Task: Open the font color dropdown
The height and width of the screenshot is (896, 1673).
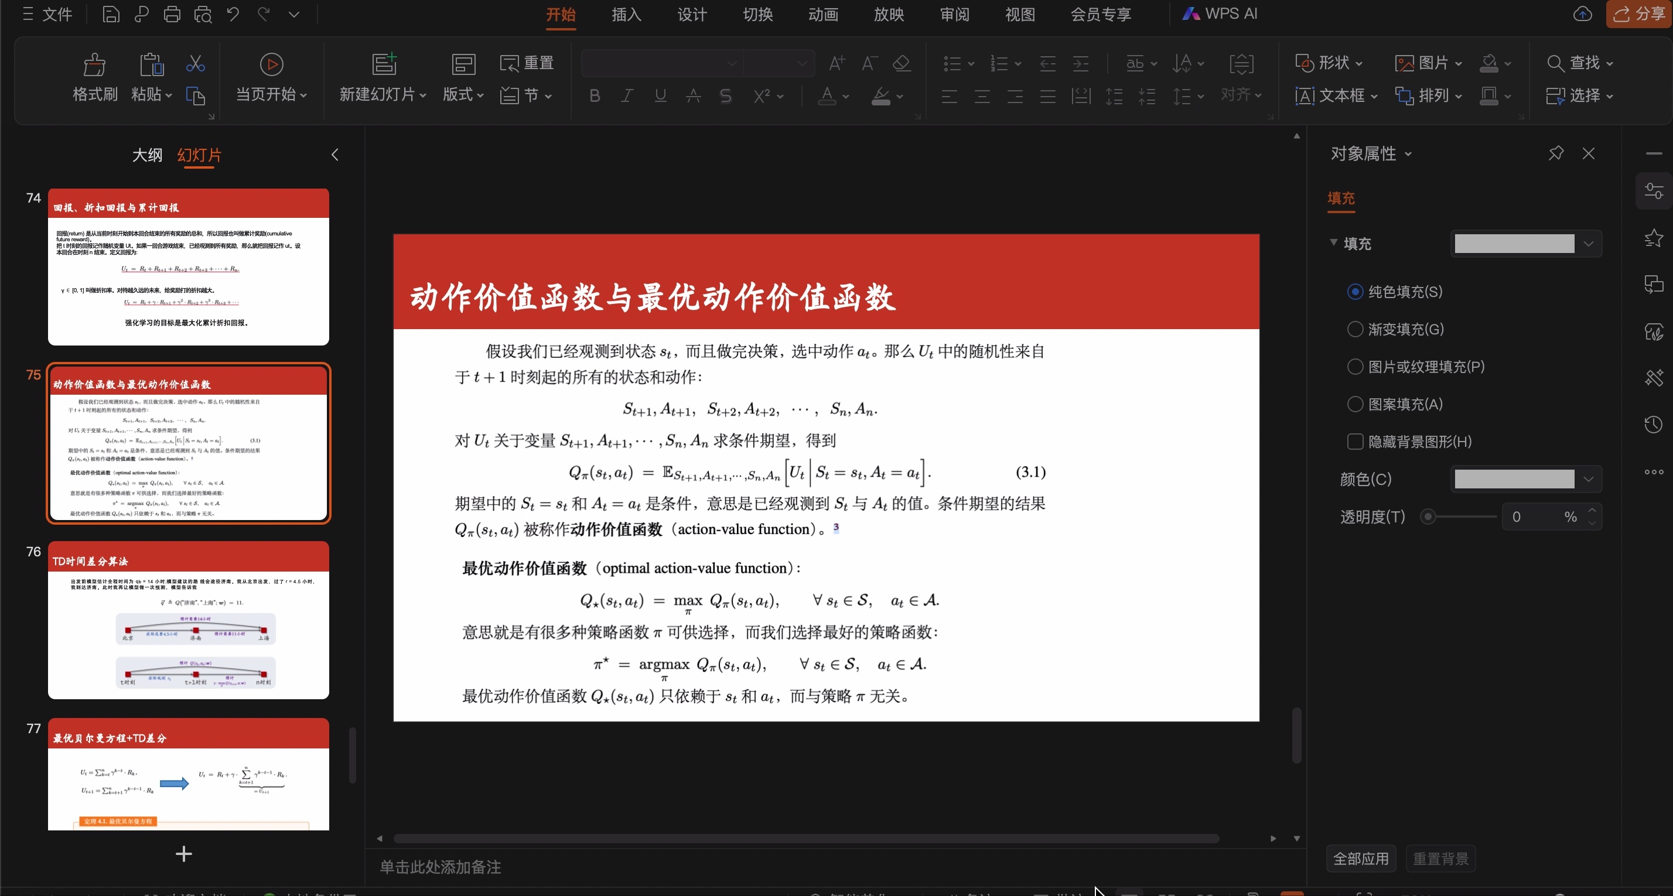Action: point(846,96)
